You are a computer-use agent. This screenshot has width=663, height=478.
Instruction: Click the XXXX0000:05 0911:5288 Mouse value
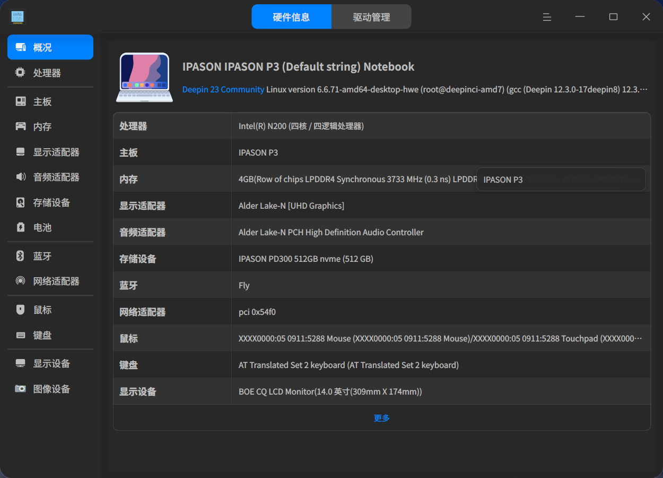440,338
